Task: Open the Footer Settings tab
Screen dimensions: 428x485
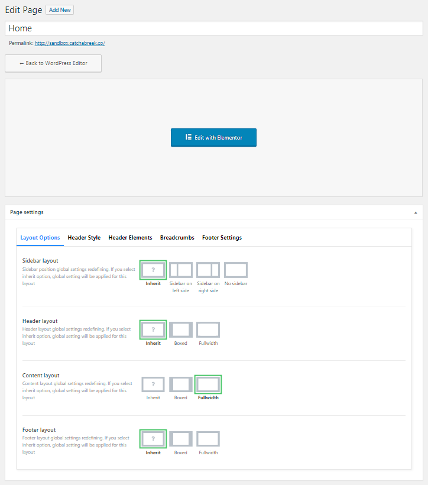Action: pyautogui.click(x=222, y=238)
